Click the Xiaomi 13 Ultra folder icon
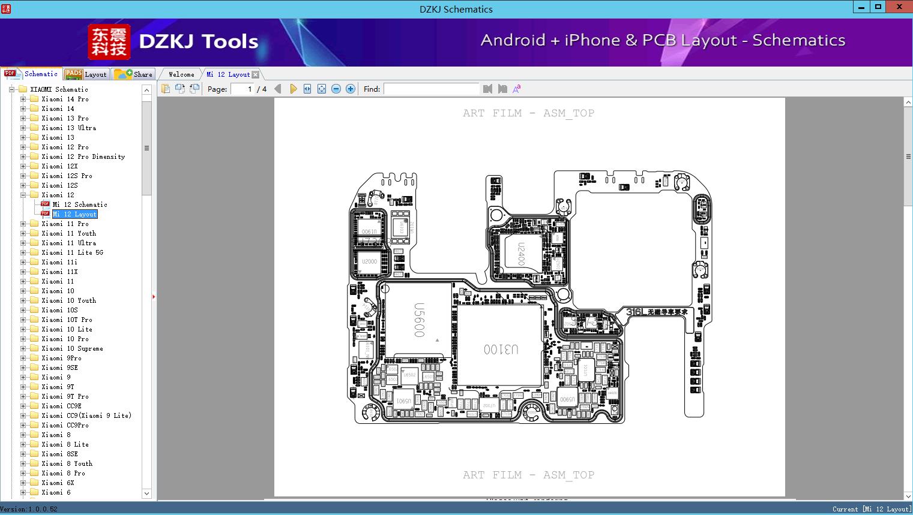The image size is (913, 515). tap(34, 128)
